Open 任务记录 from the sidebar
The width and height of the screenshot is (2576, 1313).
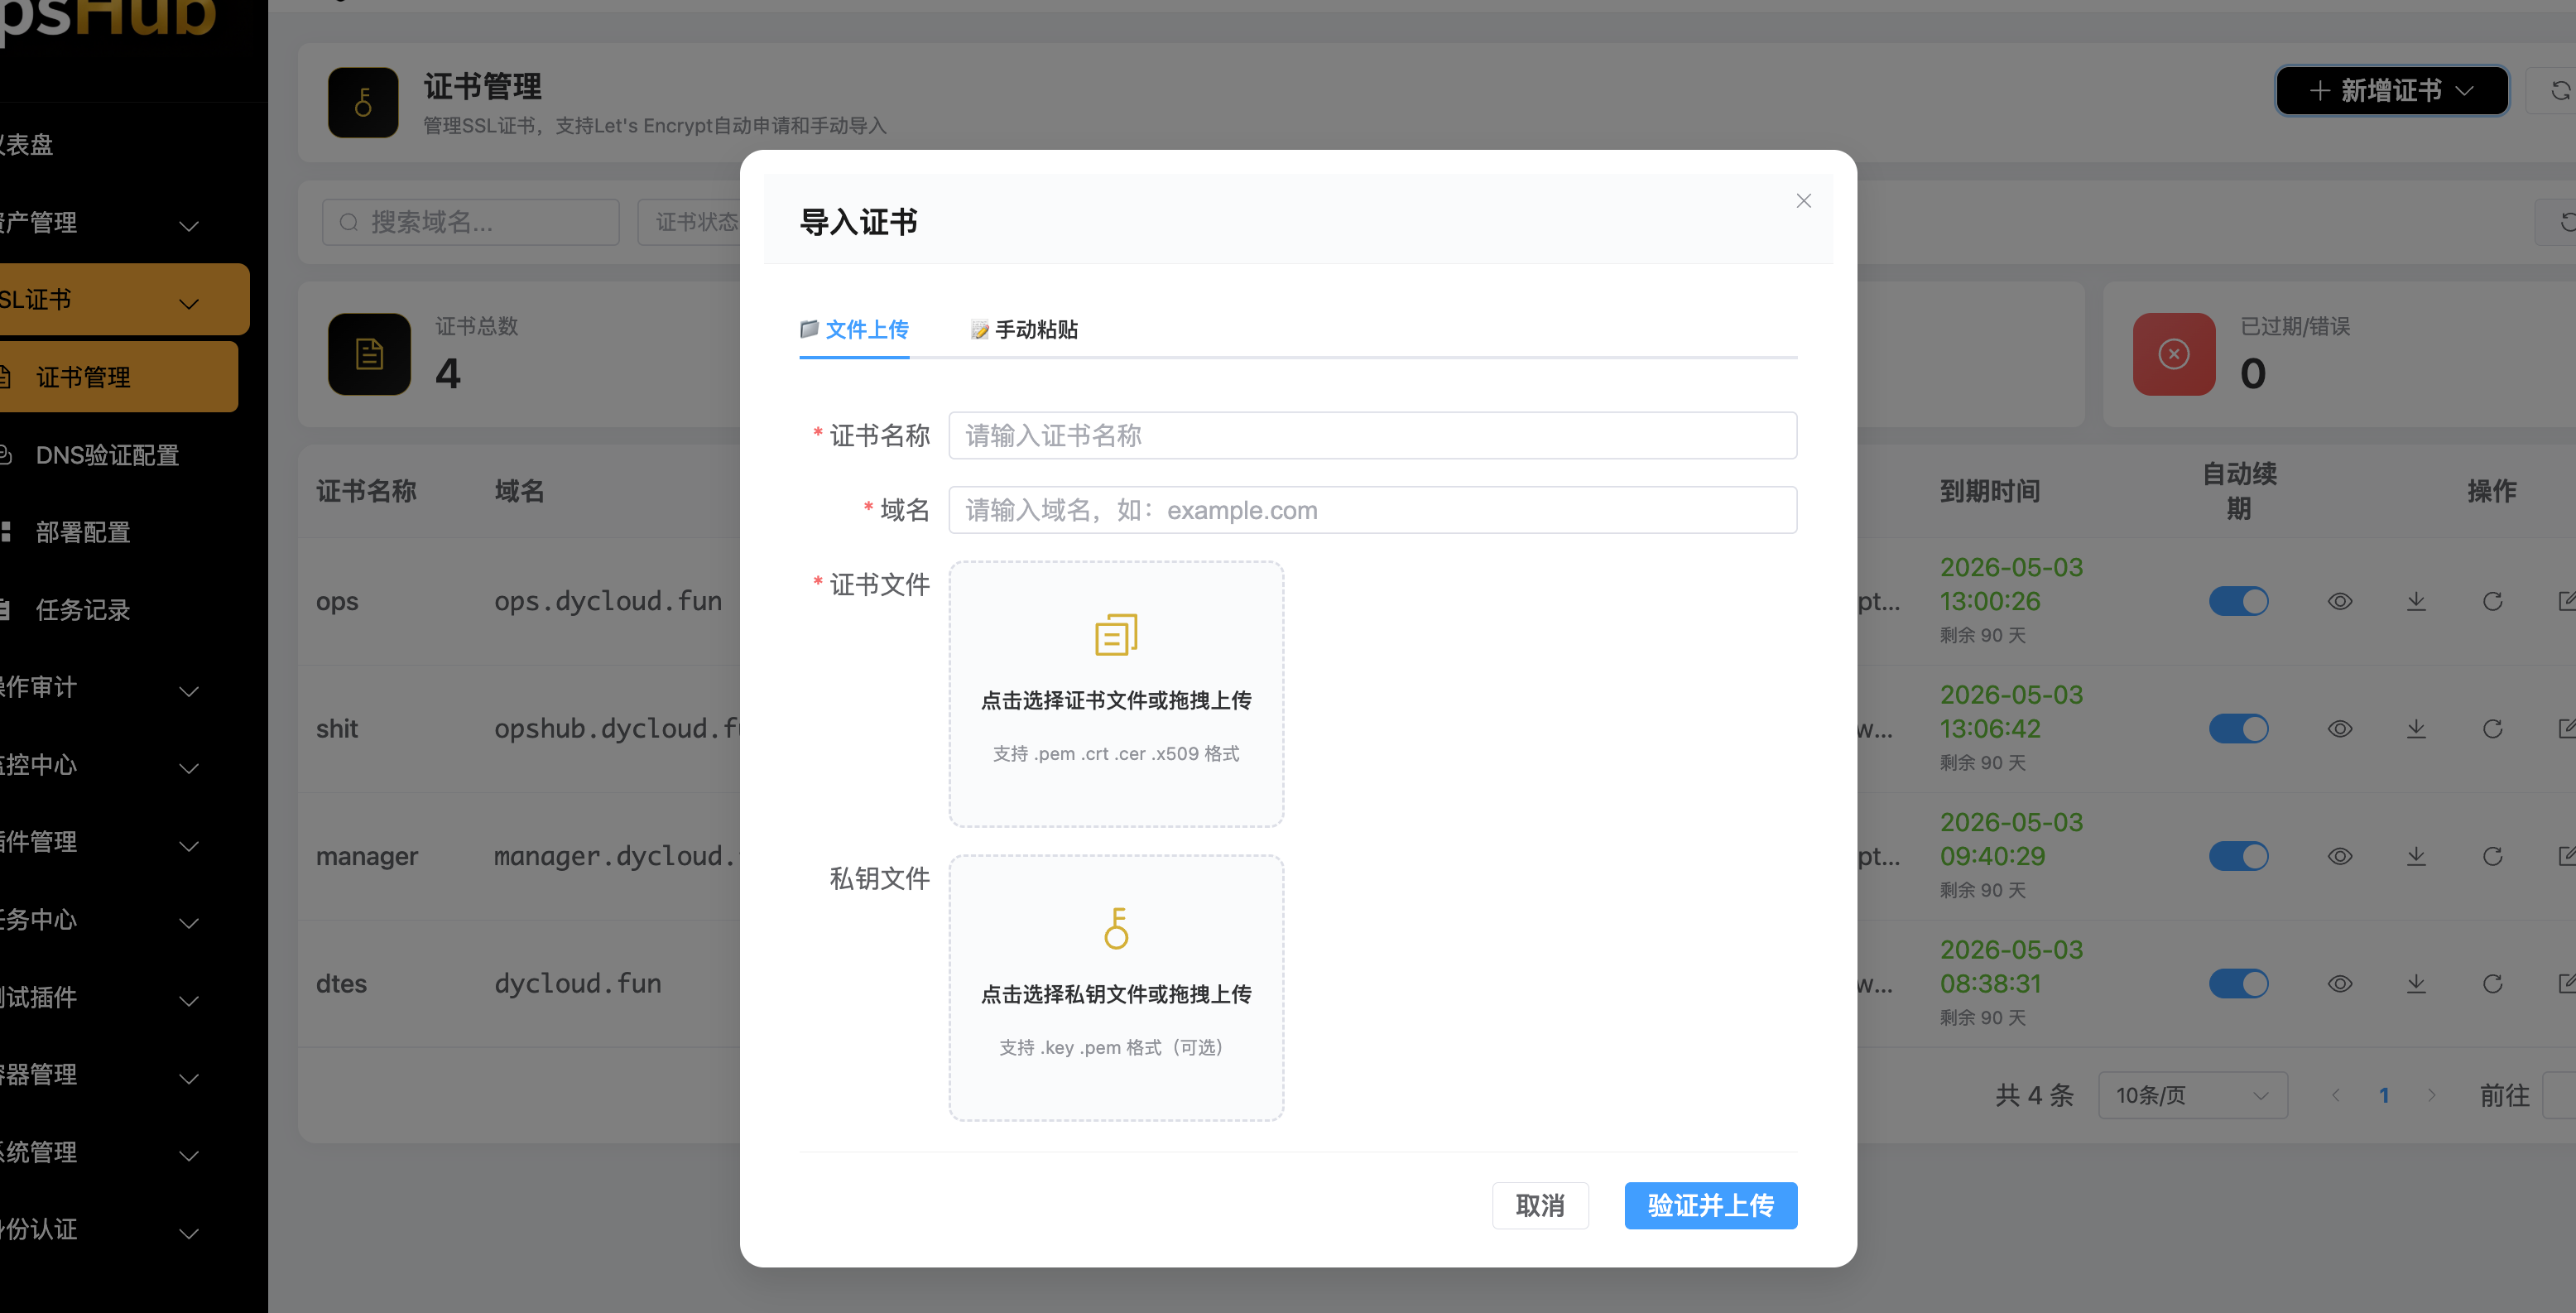(82, 610)
